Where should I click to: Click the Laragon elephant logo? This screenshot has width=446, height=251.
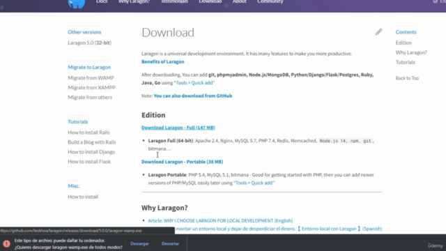(76, 3)
